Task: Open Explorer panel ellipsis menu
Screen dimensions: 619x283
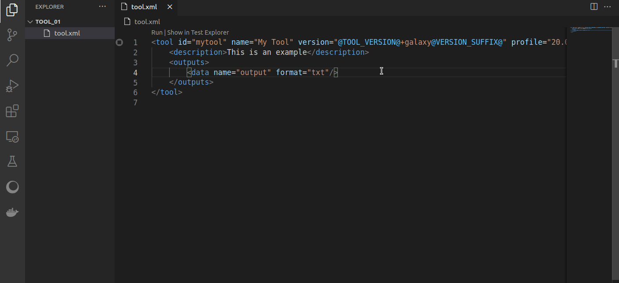Action: (102, 7)
